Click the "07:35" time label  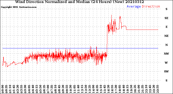pyautogui.click(x=52, y=89)
